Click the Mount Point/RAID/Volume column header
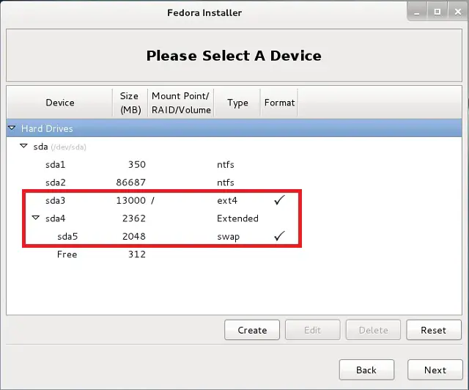 point(181,103)
